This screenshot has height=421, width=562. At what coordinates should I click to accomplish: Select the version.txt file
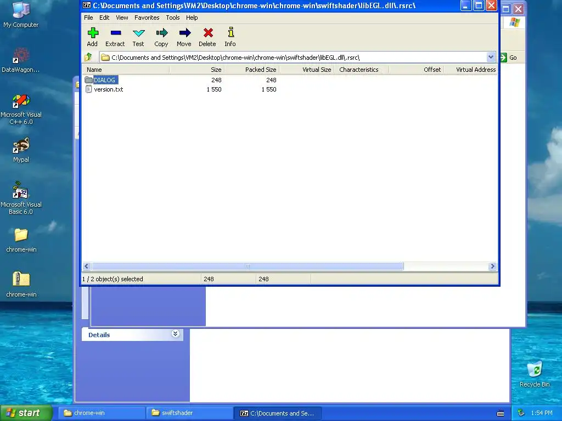point(108,89)
